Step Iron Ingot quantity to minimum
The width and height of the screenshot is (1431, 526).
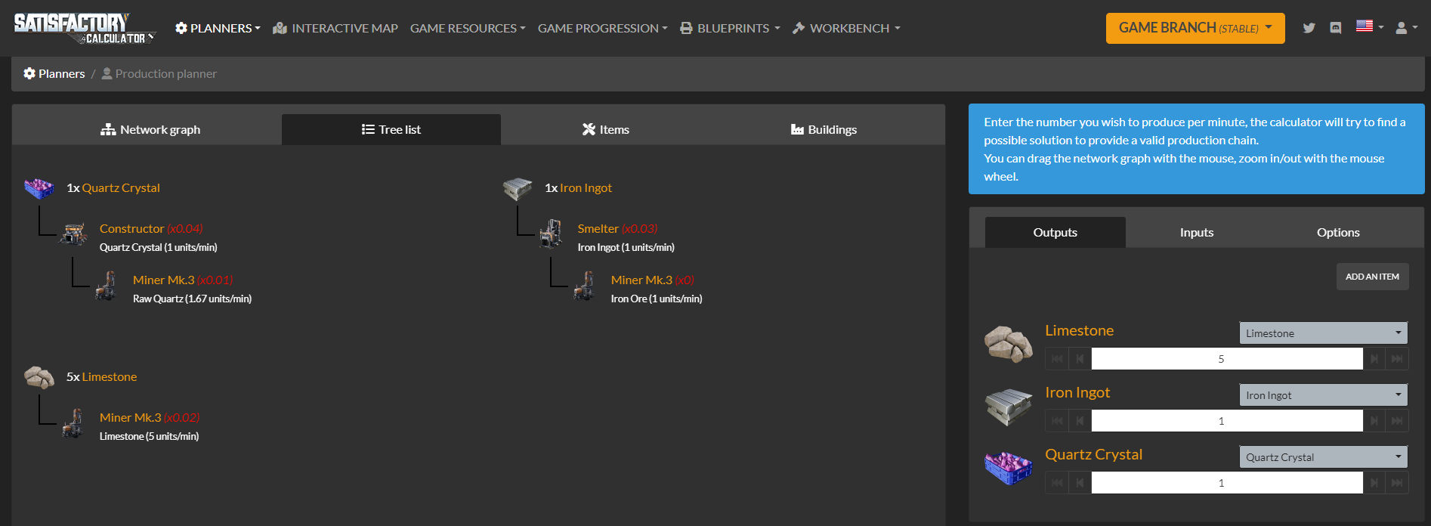point(1057,421)
